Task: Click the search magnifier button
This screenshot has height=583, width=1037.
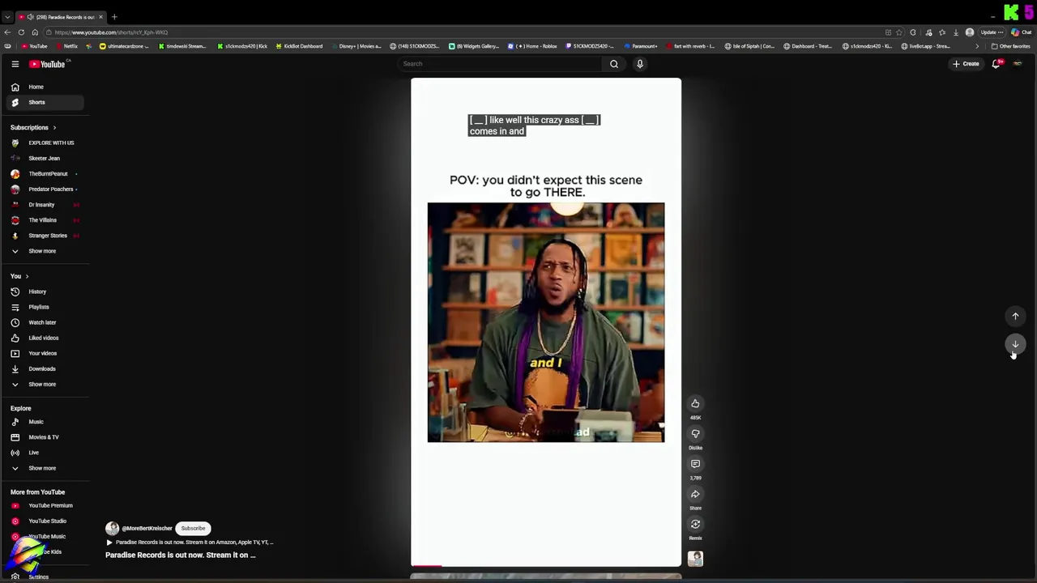Action: click(614, 64)
